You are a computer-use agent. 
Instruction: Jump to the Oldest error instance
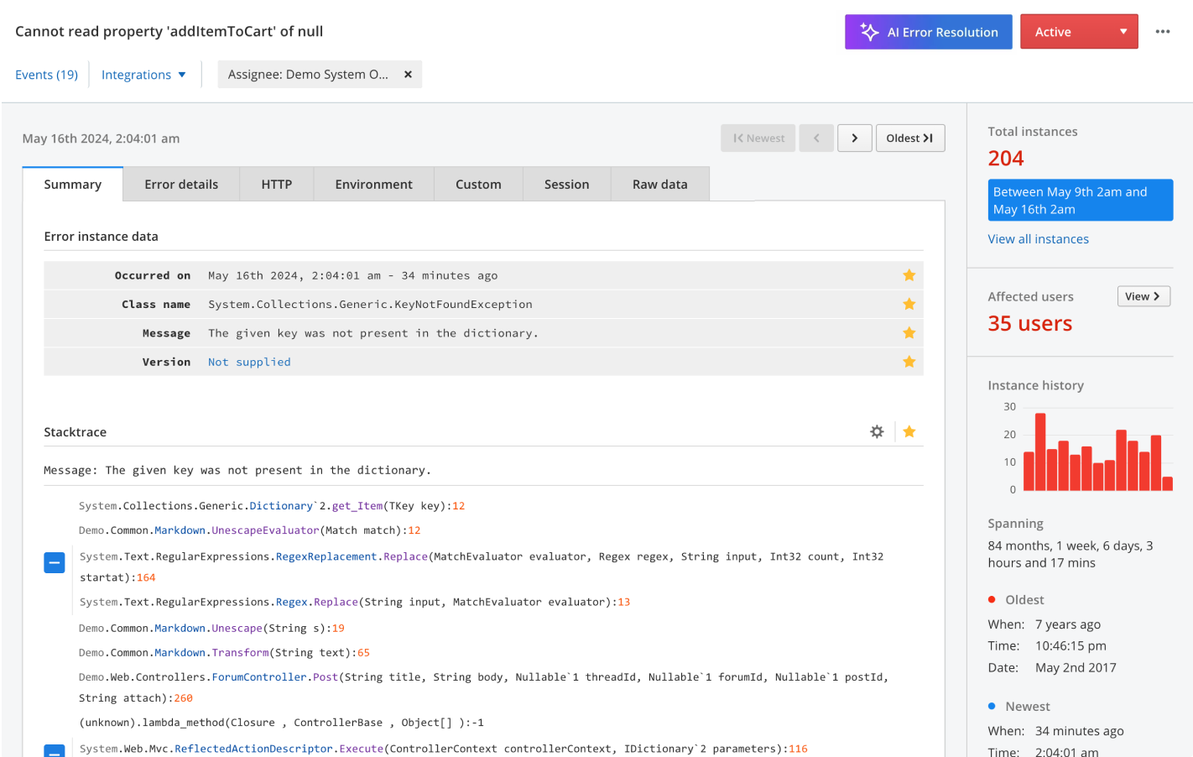tap(910, 138)
